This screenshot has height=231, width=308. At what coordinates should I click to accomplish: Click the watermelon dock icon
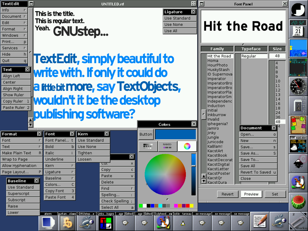[x=298, y=202]
